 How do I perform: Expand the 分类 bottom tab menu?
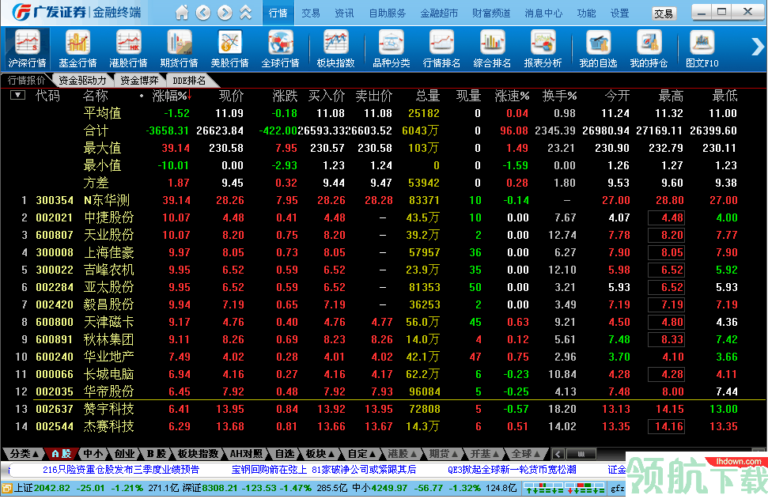(x=24, y=454)
